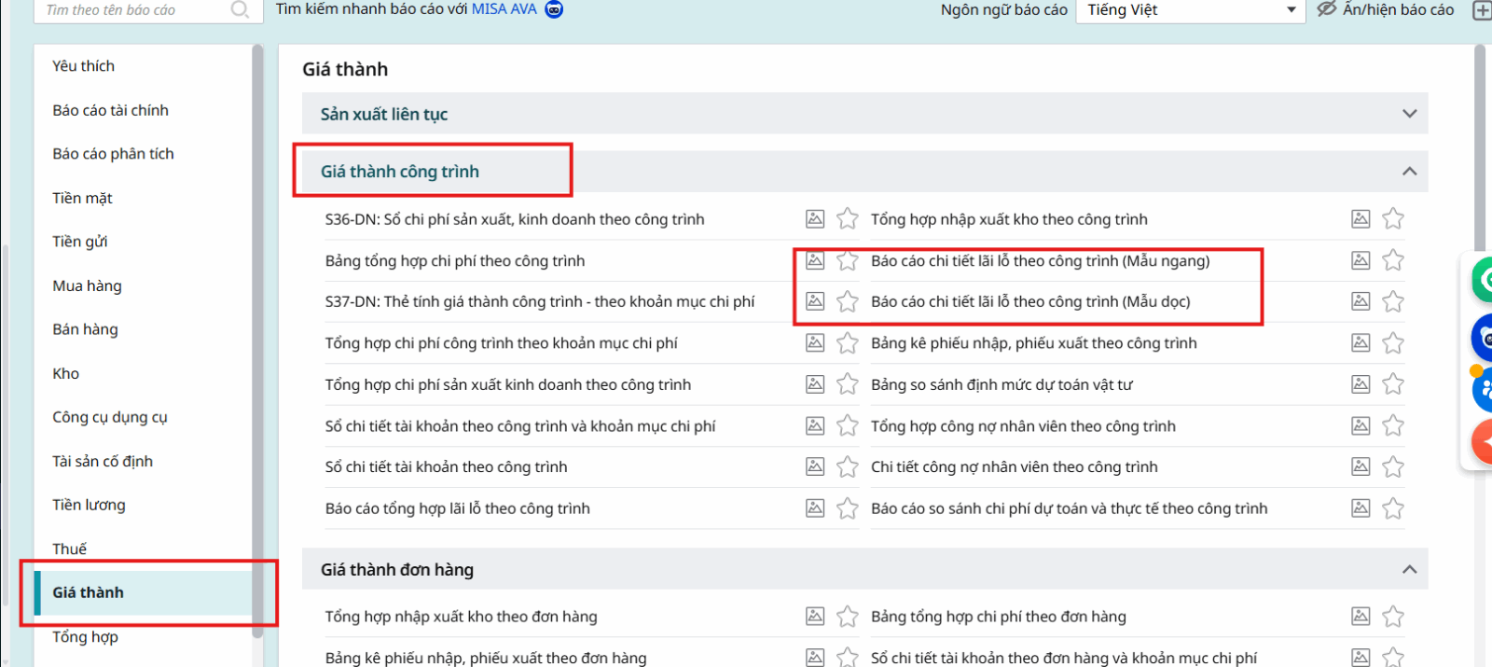Expand the Sản xuất liên tục section
This screenshot has width=1492, height=667.
[x=1409, y=114]
